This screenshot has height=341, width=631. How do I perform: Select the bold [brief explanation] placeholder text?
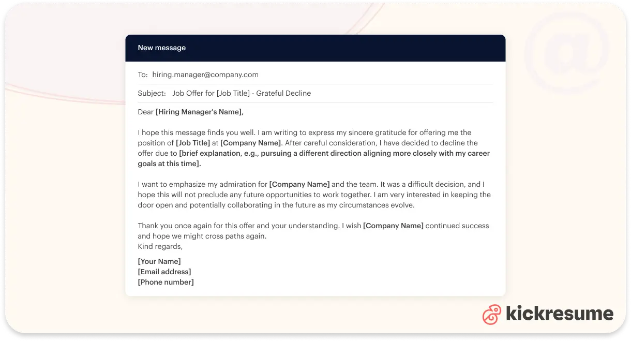pos(334,153)
